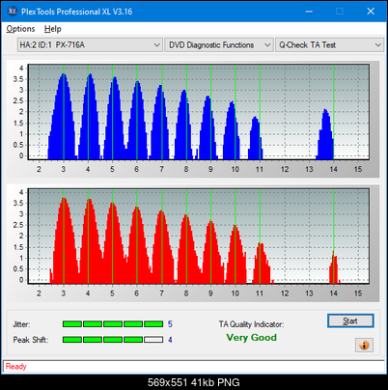This screenshot has width=388, height=390.
Task: Click the Jitter level bar indicator
Action: 113,324
